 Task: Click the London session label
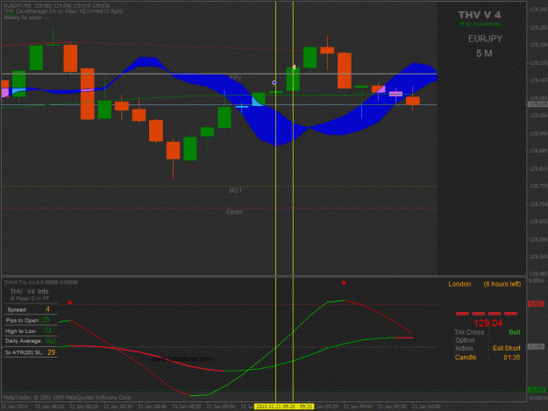tap(459, 284)
